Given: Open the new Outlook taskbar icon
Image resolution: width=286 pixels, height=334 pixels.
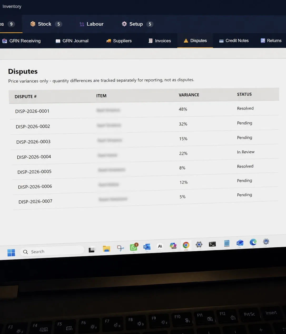Looking at the screenshot, I should point(240,243).
